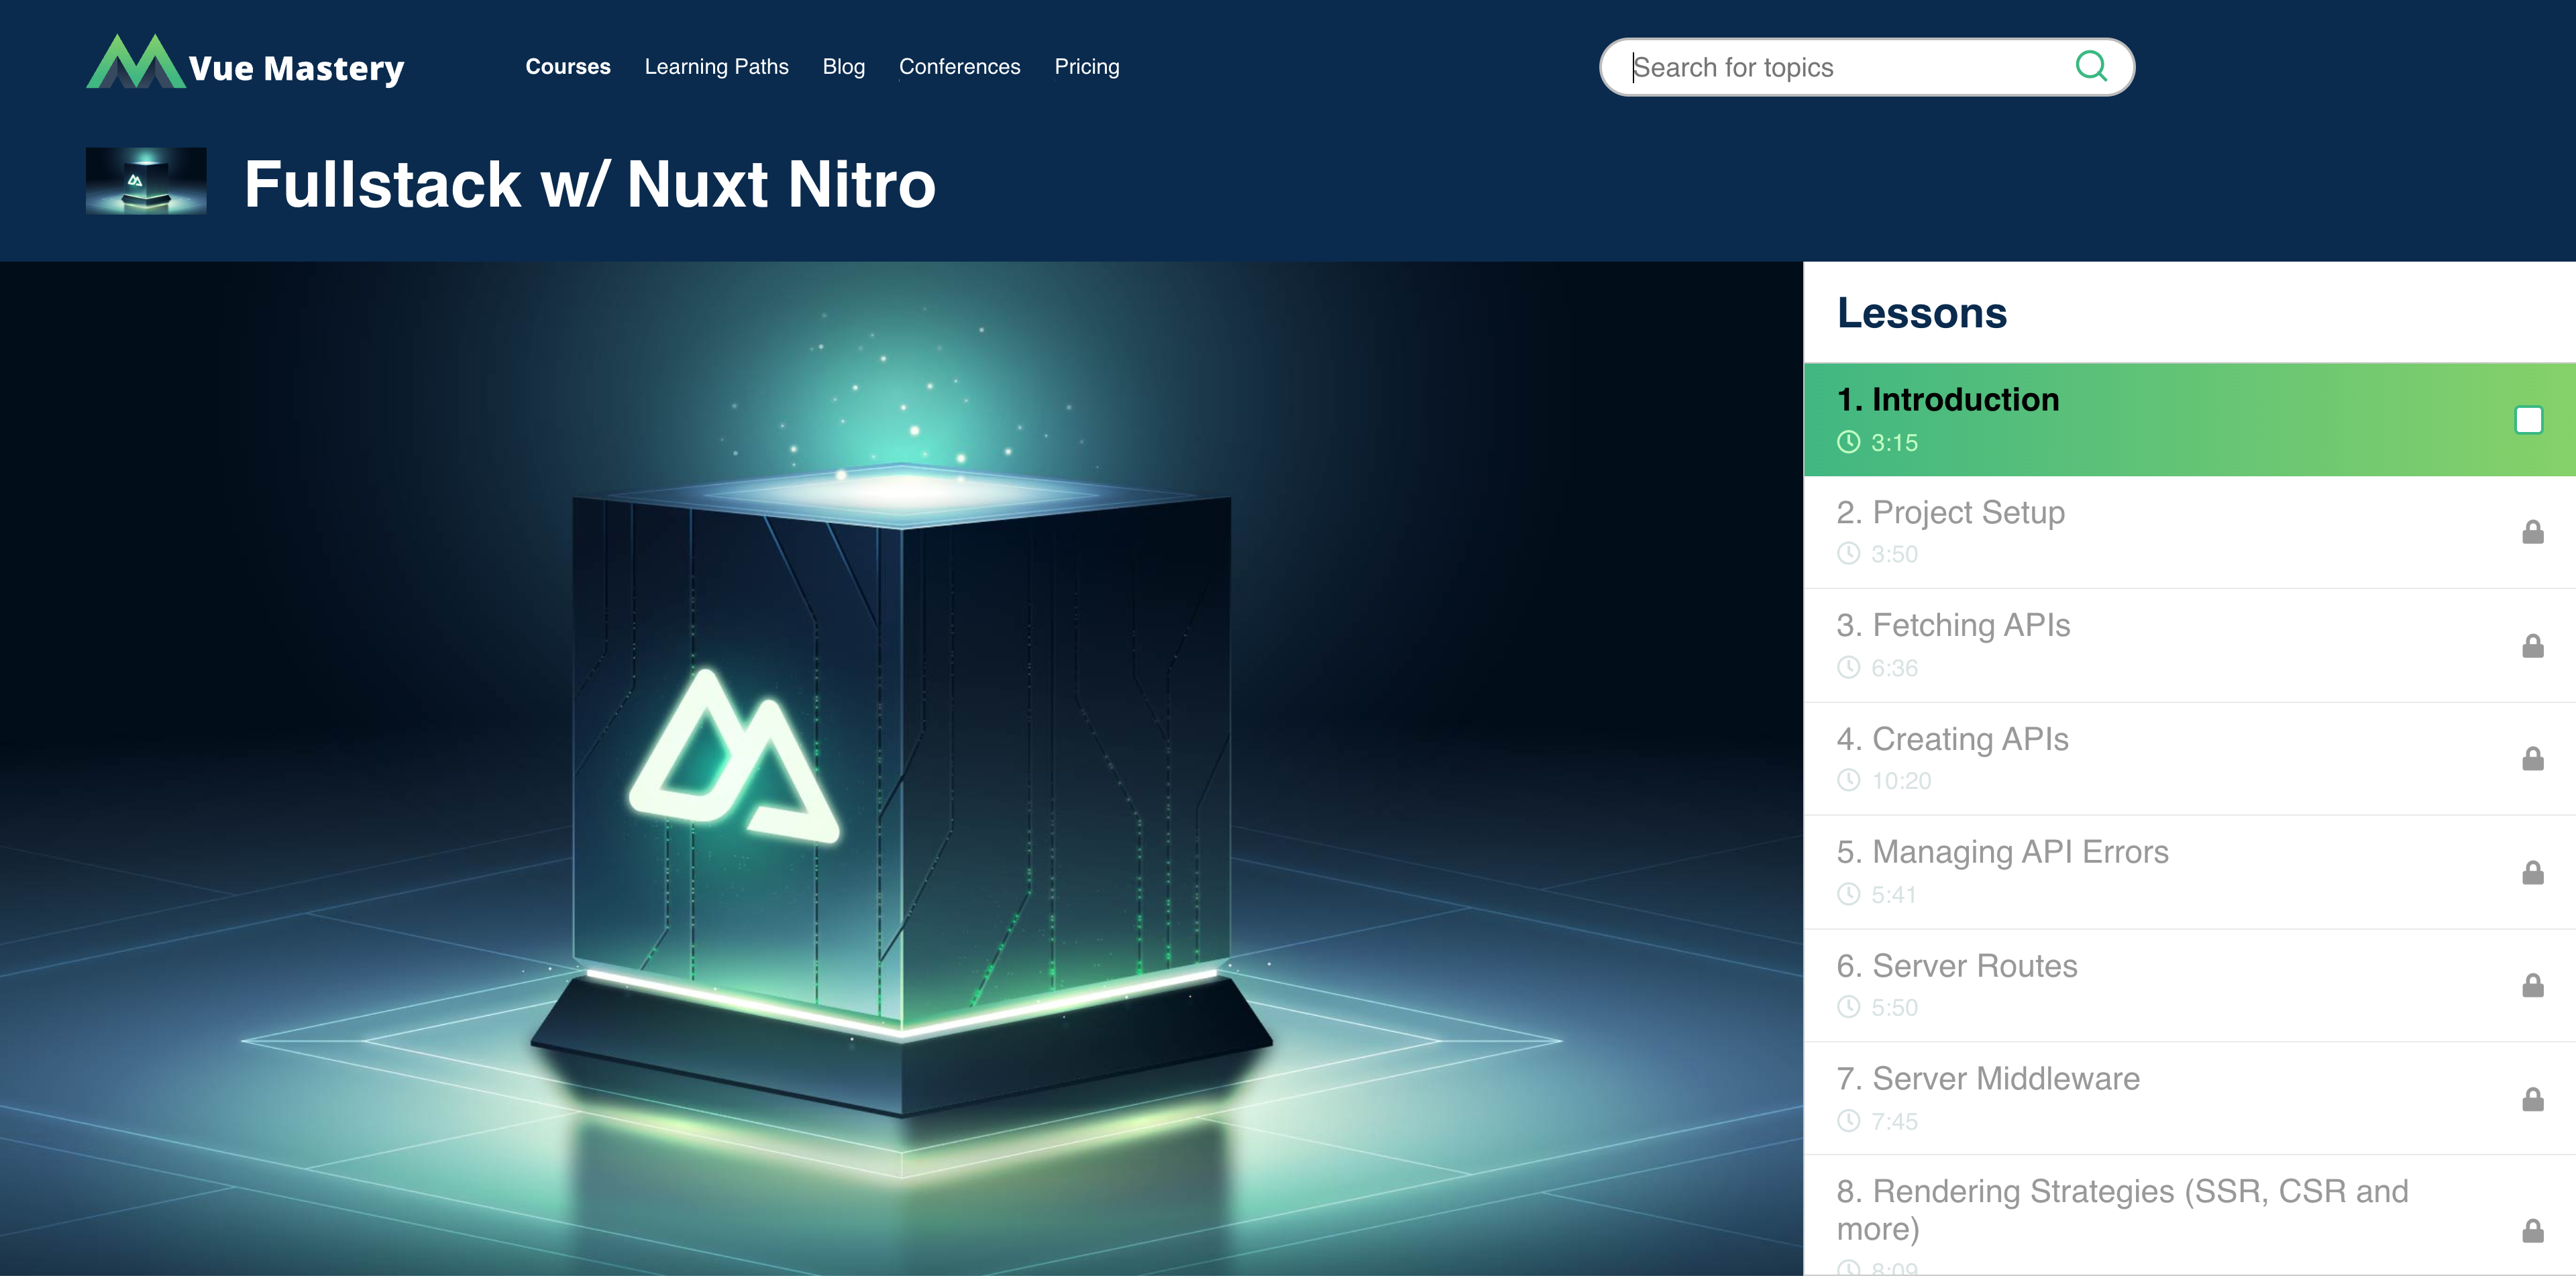Click the 5:50 duration text
This screenshot has height=1288, width=2576.
[1894, 1008]
